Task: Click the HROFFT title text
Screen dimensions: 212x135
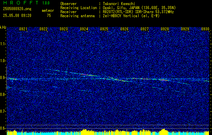Action: (x=21, y=3)
